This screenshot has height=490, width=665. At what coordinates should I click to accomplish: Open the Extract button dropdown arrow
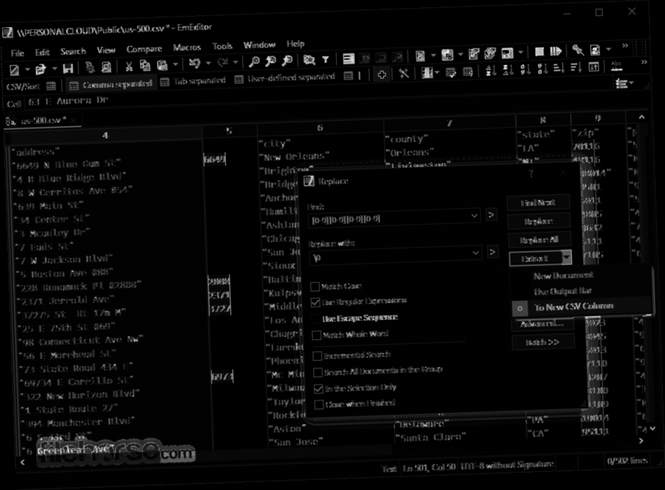(567, 258)
